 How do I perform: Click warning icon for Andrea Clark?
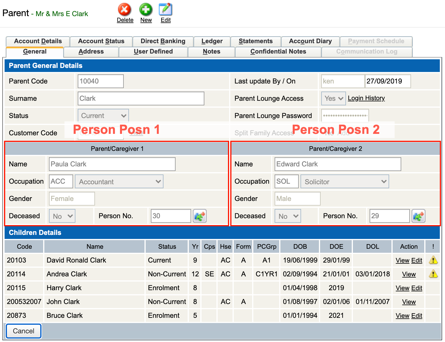pyautogui.click(x=433, y=274)
